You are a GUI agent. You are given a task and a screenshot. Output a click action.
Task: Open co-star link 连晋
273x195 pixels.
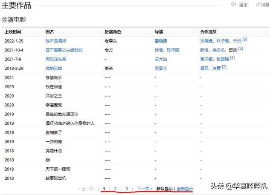(x=217, y=69)
